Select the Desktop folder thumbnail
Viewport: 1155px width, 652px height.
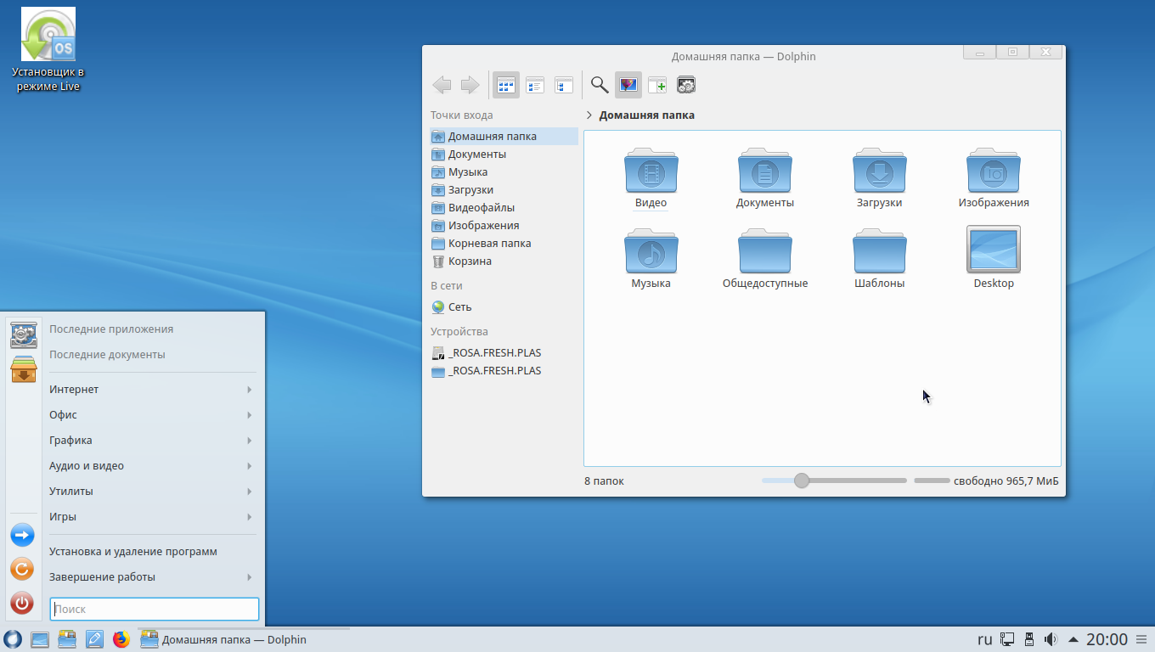[994, 249]
